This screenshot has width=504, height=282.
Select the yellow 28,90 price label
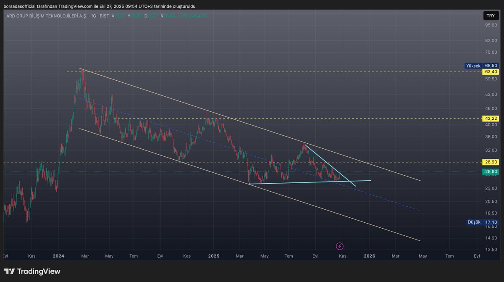click(491, 162)
